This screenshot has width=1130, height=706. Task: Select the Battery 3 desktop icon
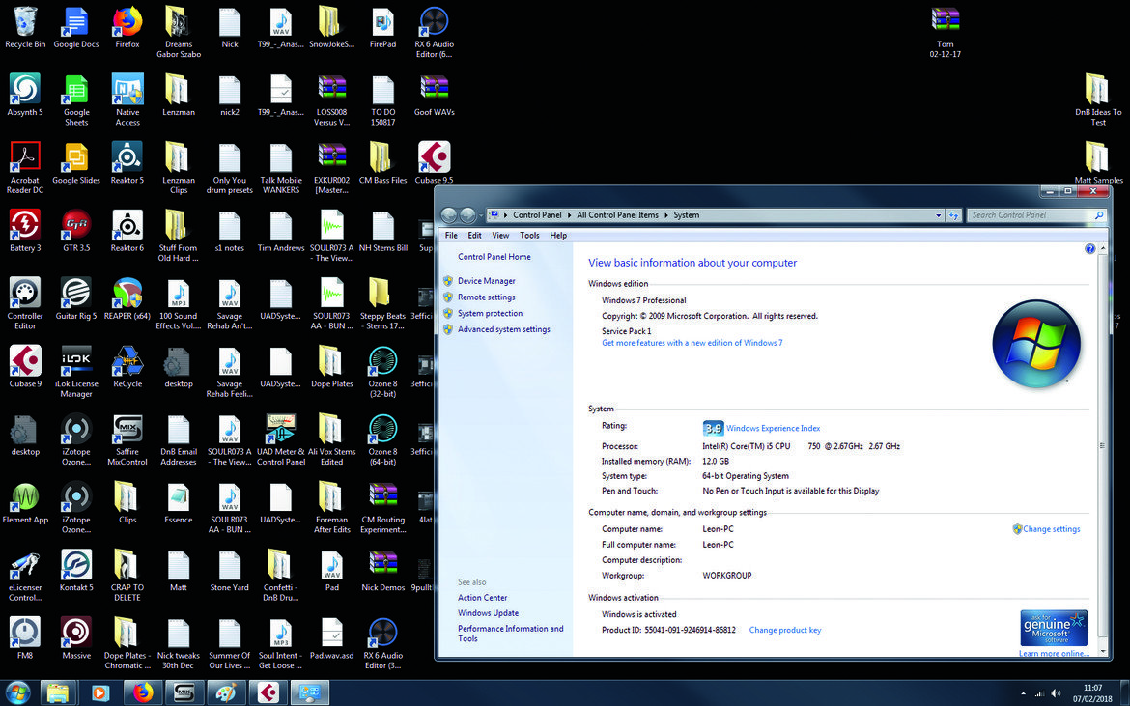coord(25,230)
